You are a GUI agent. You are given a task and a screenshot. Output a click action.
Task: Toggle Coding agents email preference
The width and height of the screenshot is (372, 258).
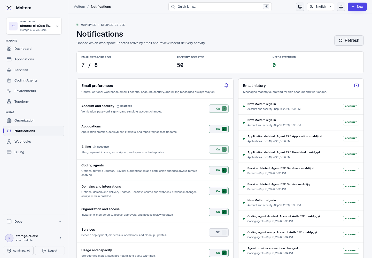click(x=219, y=170)
